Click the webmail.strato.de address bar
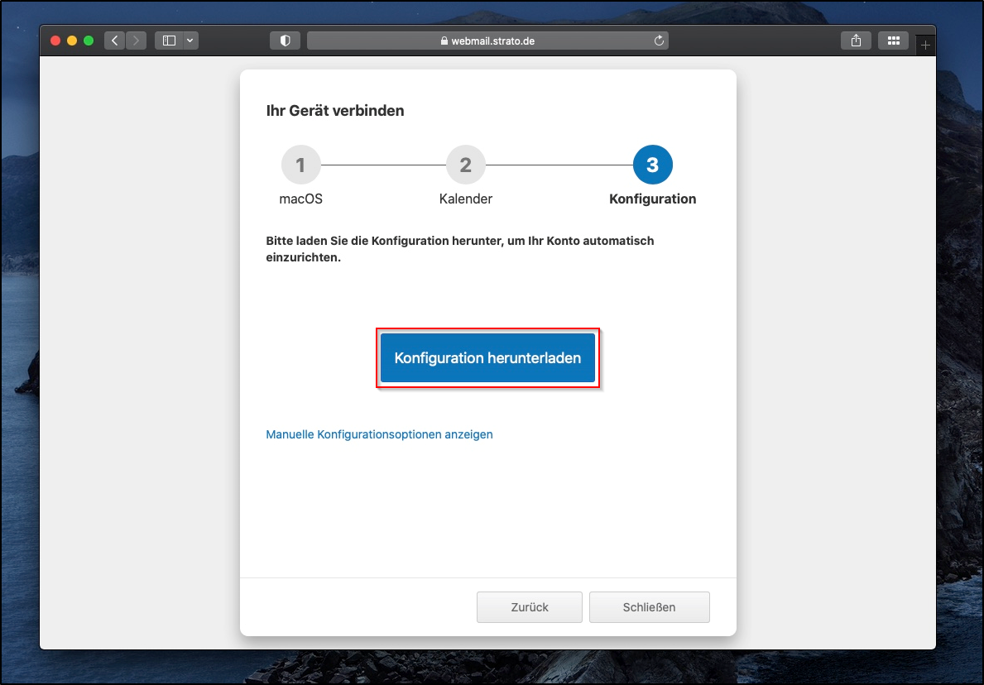The image size is (984, 685). (487, 41)
